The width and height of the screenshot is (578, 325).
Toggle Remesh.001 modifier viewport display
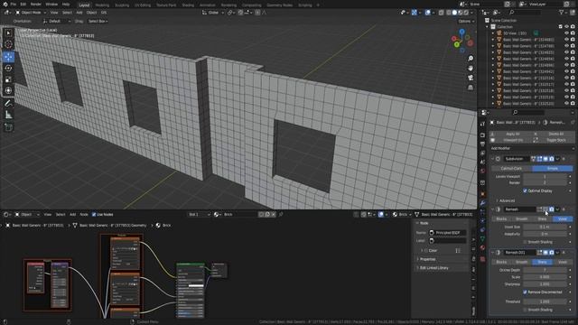(x=545, y=253)
